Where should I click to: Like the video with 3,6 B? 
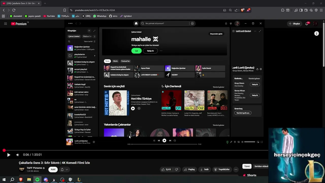coord(166,170)
